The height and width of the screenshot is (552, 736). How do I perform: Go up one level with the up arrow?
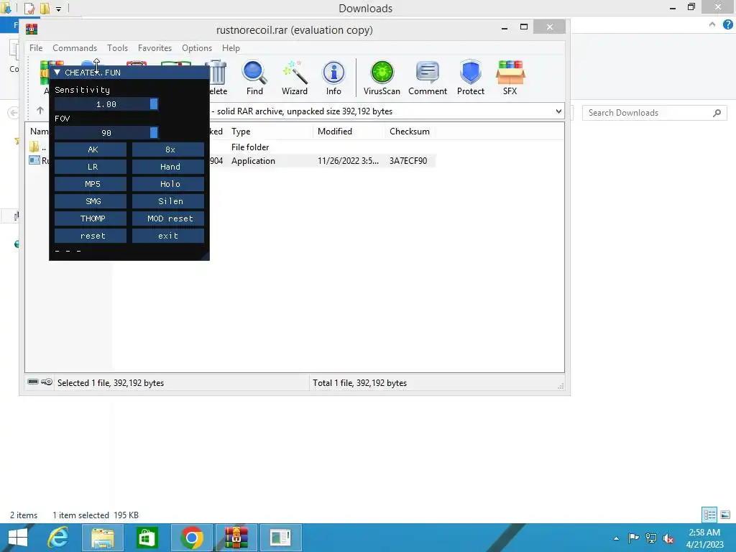tap(40, 110)
